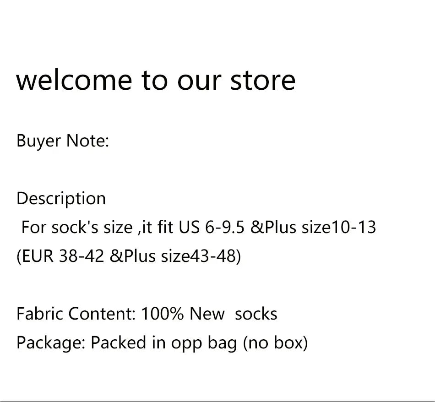
Task: Select the "Description" label
Action: 61,199
